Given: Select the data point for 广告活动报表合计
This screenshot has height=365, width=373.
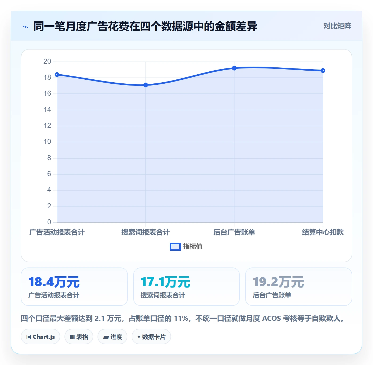Looking at the screenshot, I should 57,75.
